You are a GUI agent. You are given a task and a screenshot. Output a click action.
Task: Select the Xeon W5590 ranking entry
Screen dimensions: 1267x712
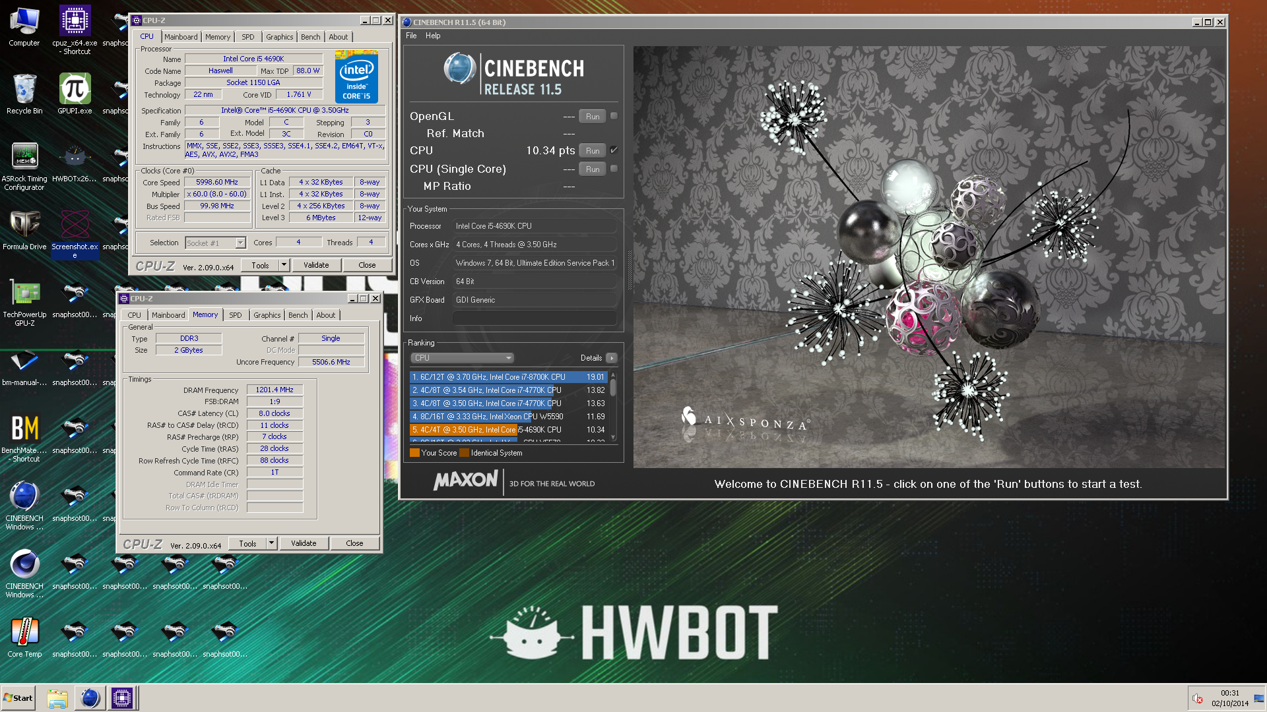click(x=508, y=417)
